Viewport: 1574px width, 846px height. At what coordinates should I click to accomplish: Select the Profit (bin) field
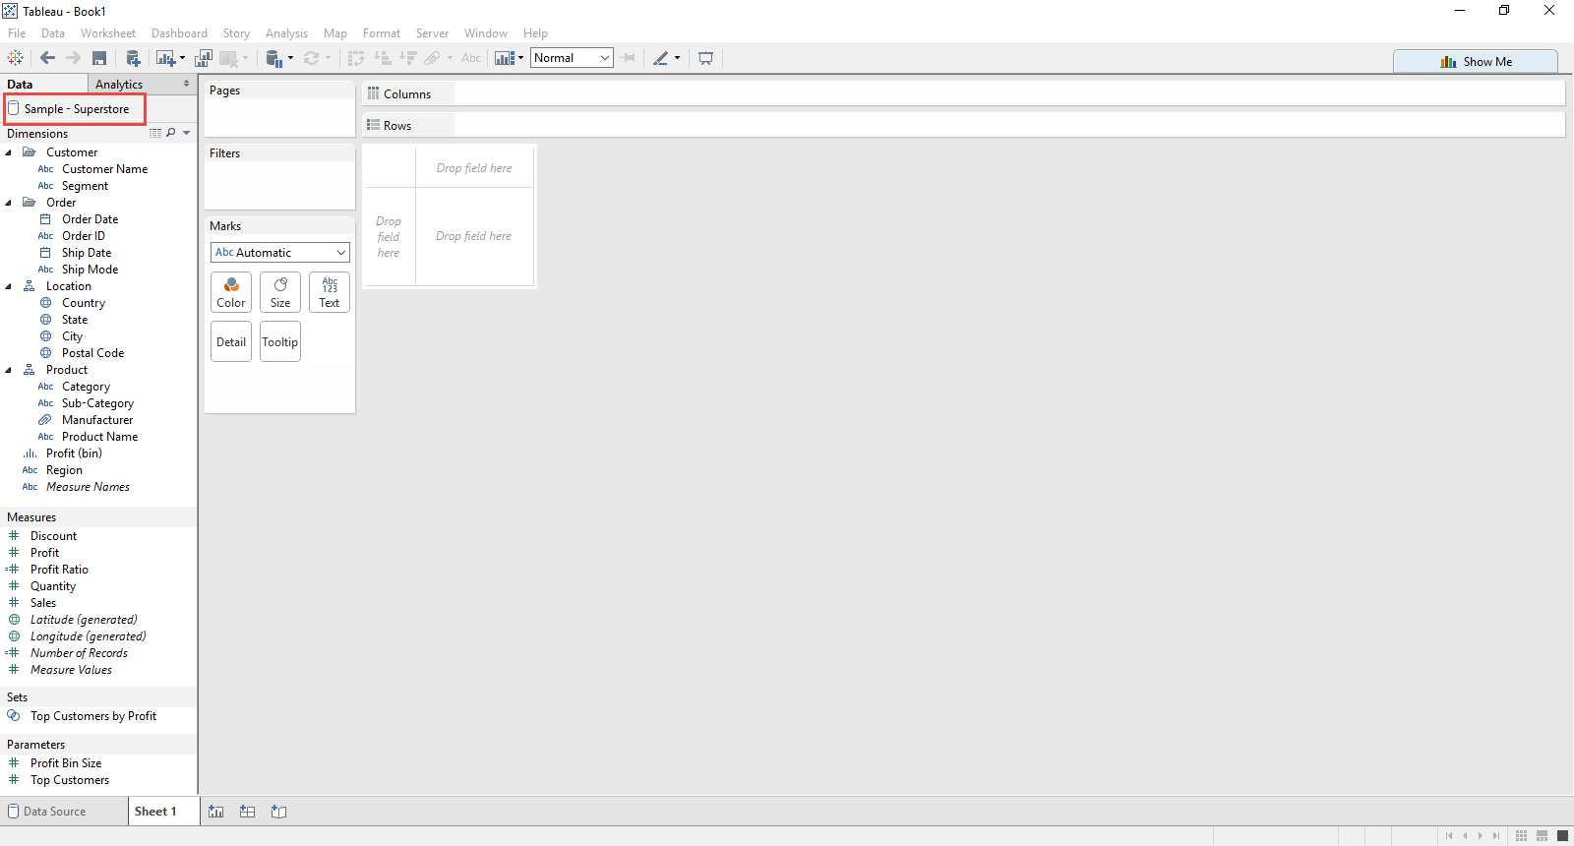pyautogui.click(x=74, y=453)
